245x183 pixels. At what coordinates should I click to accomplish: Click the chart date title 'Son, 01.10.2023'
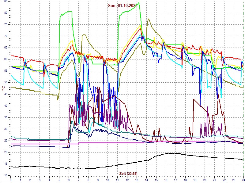pos(123,5)
